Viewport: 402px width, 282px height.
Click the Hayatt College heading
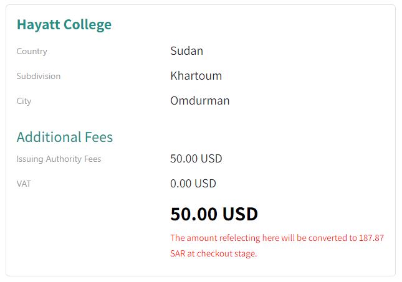[x=64, y=25]
